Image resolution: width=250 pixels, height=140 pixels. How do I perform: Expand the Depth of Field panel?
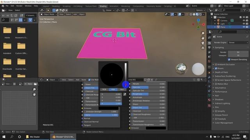coord(221,72)
